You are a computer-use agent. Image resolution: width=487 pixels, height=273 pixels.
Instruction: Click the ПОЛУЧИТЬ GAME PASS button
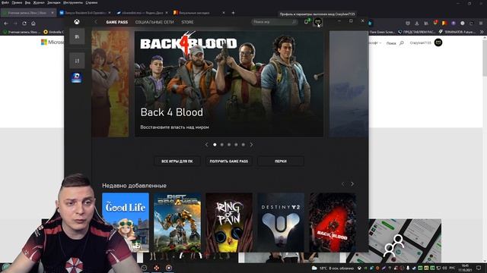[x=229, y=162]
